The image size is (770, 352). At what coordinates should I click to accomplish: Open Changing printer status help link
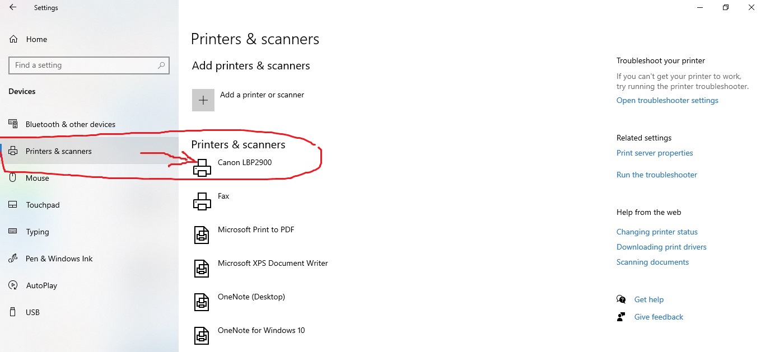pyautogui.click(x=657, y=232)
